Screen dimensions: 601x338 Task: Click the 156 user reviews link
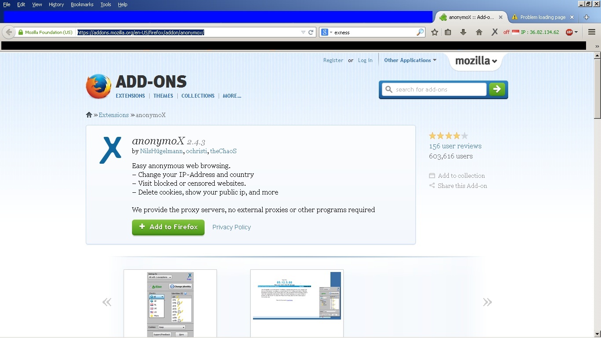[x=455, y=146]
